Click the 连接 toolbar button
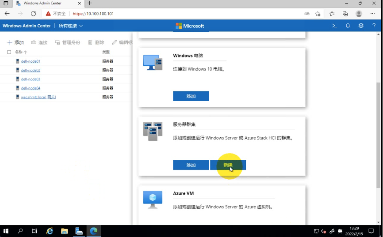 39,42
